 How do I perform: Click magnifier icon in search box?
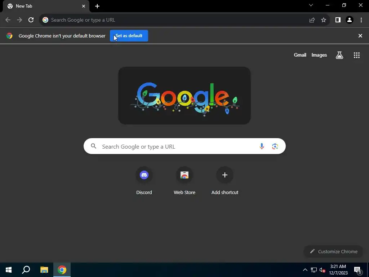[x=94, y=146]
